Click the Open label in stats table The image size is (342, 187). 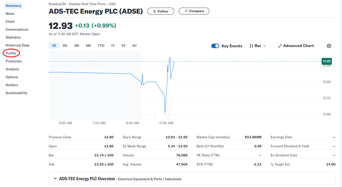click(x=53, y=146)
